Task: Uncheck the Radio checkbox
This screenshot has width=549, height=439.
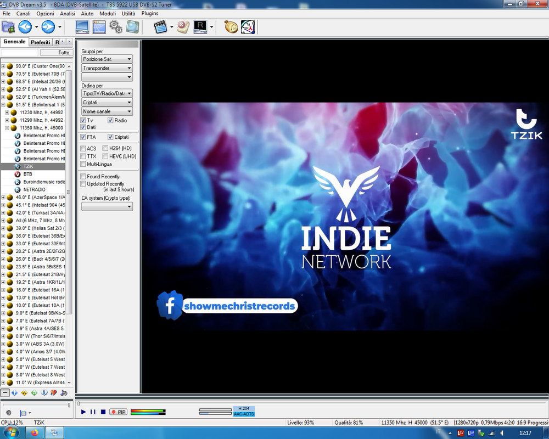Action: 110,120
